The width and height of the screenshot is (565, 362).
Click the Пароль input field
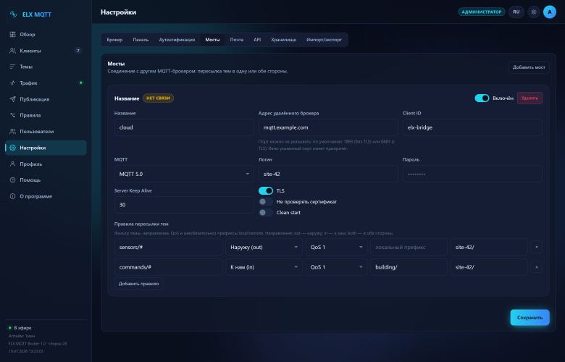pos(472,174)
